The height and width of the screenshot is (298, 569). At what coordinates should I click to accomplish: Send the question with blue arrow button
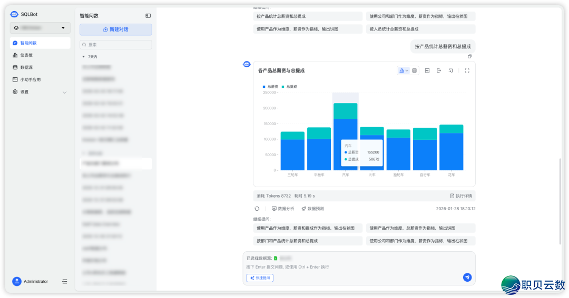tap(467, 278)
